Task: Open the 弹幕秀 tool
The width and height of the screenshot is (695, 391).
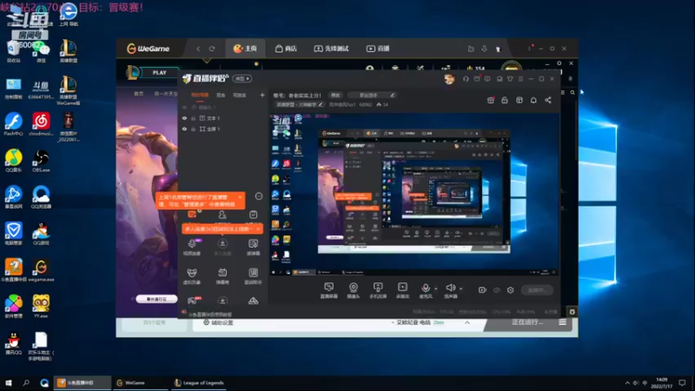Action: (x=222, y=276)
